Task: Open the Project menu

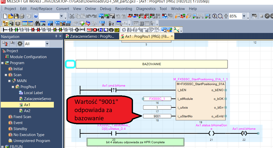Action: 10,9
